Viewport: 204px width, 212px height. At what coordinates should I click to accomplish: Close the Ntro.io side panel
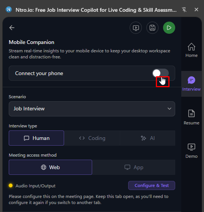click(x=196, y=9)
